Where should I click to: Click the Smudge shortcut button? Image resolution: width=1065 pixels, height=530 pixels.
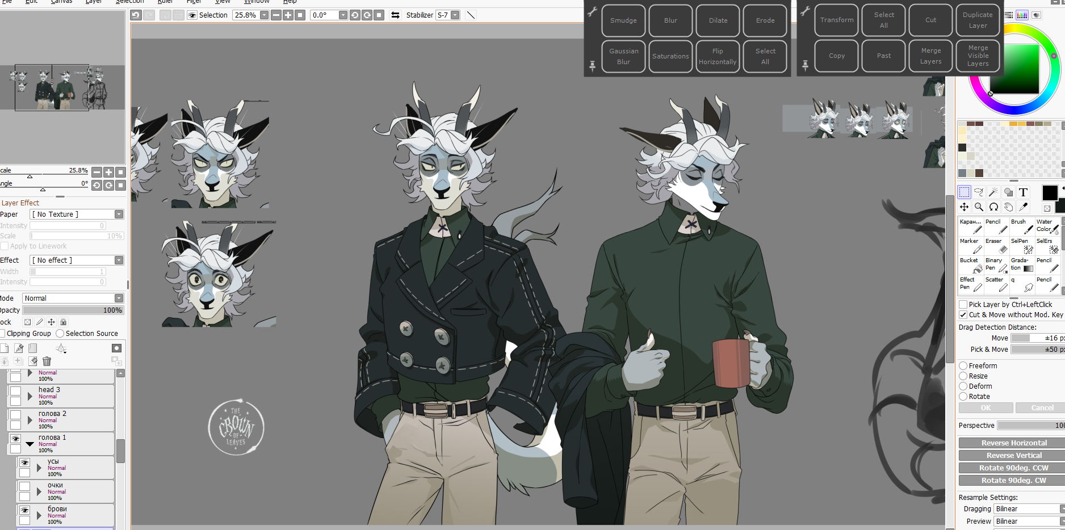point(623,20)
